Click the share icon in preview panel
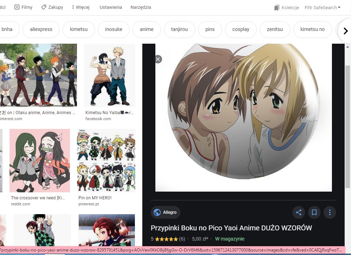This screenshot has height=255, width=351. click(x=299, y=212)
